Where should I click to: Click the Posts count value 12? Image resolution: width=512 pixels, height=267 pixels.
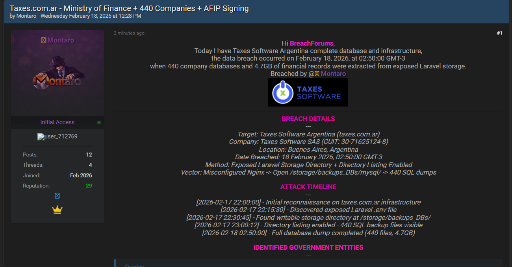(x=89, y=155)
